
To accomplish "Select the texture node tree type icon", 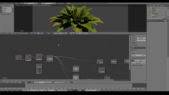I will (x=24, y=82).
